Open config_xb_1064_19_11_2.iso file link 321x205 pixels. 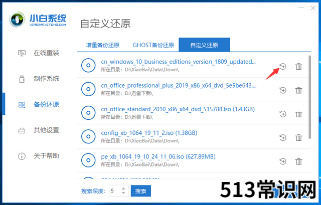(x=149, y=133)
